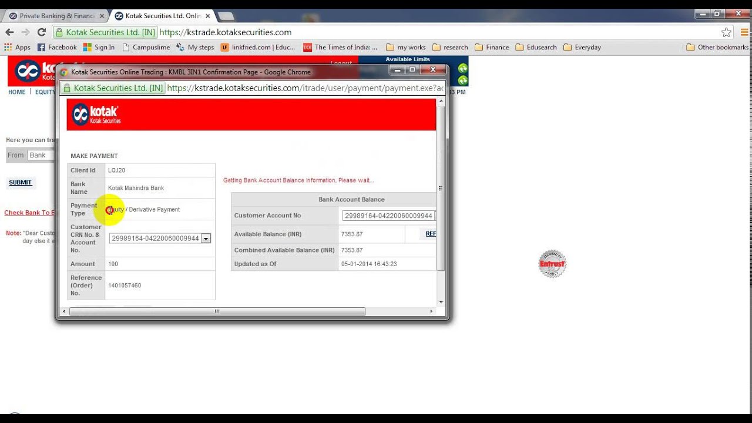Open Chrome menu hamburger icon
Screen dimensions: 752x423
(x=744, y=32)
